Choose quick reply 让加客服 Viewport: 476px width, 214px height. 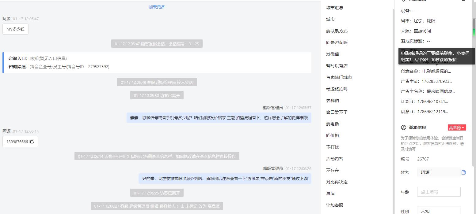(x=335, y=205)
